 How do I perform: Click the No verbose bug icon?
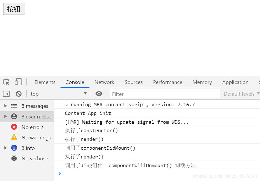click(x=14, y=158)
